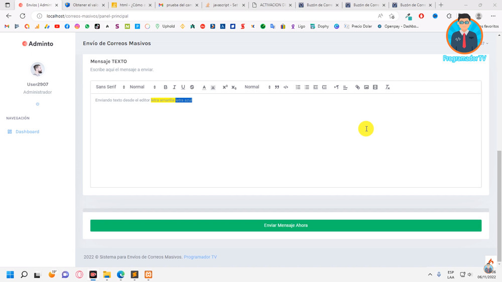Open the YouTube bookmark
The width and height of the screenshot is (502, 282).
[x=57, y=27]
